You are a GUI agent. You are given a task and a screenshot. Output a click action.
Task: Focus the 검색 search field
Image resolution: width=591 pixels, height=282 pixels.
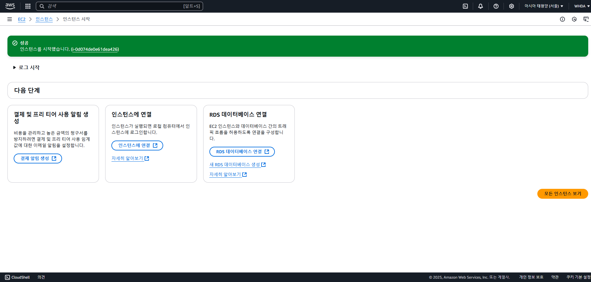[x=119, y=6]
